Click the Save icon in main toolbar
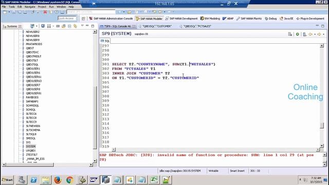Screen dimensions: 329x185 click(14, 12)
